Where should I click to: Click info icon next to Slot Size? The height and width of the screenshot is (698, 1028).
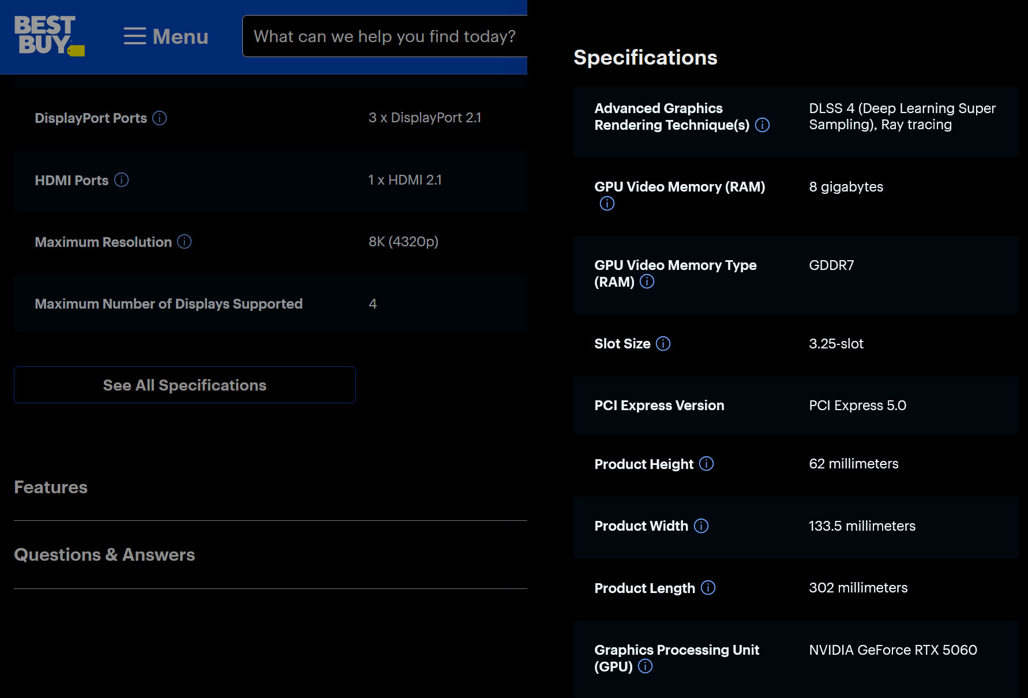pyautogui.click(x=663, y=344)
